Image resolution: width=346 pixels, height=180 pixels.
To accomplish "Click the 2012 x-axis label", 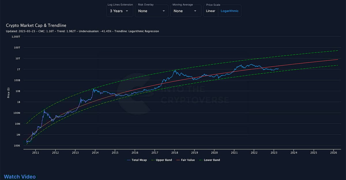I will click(55, 153).
